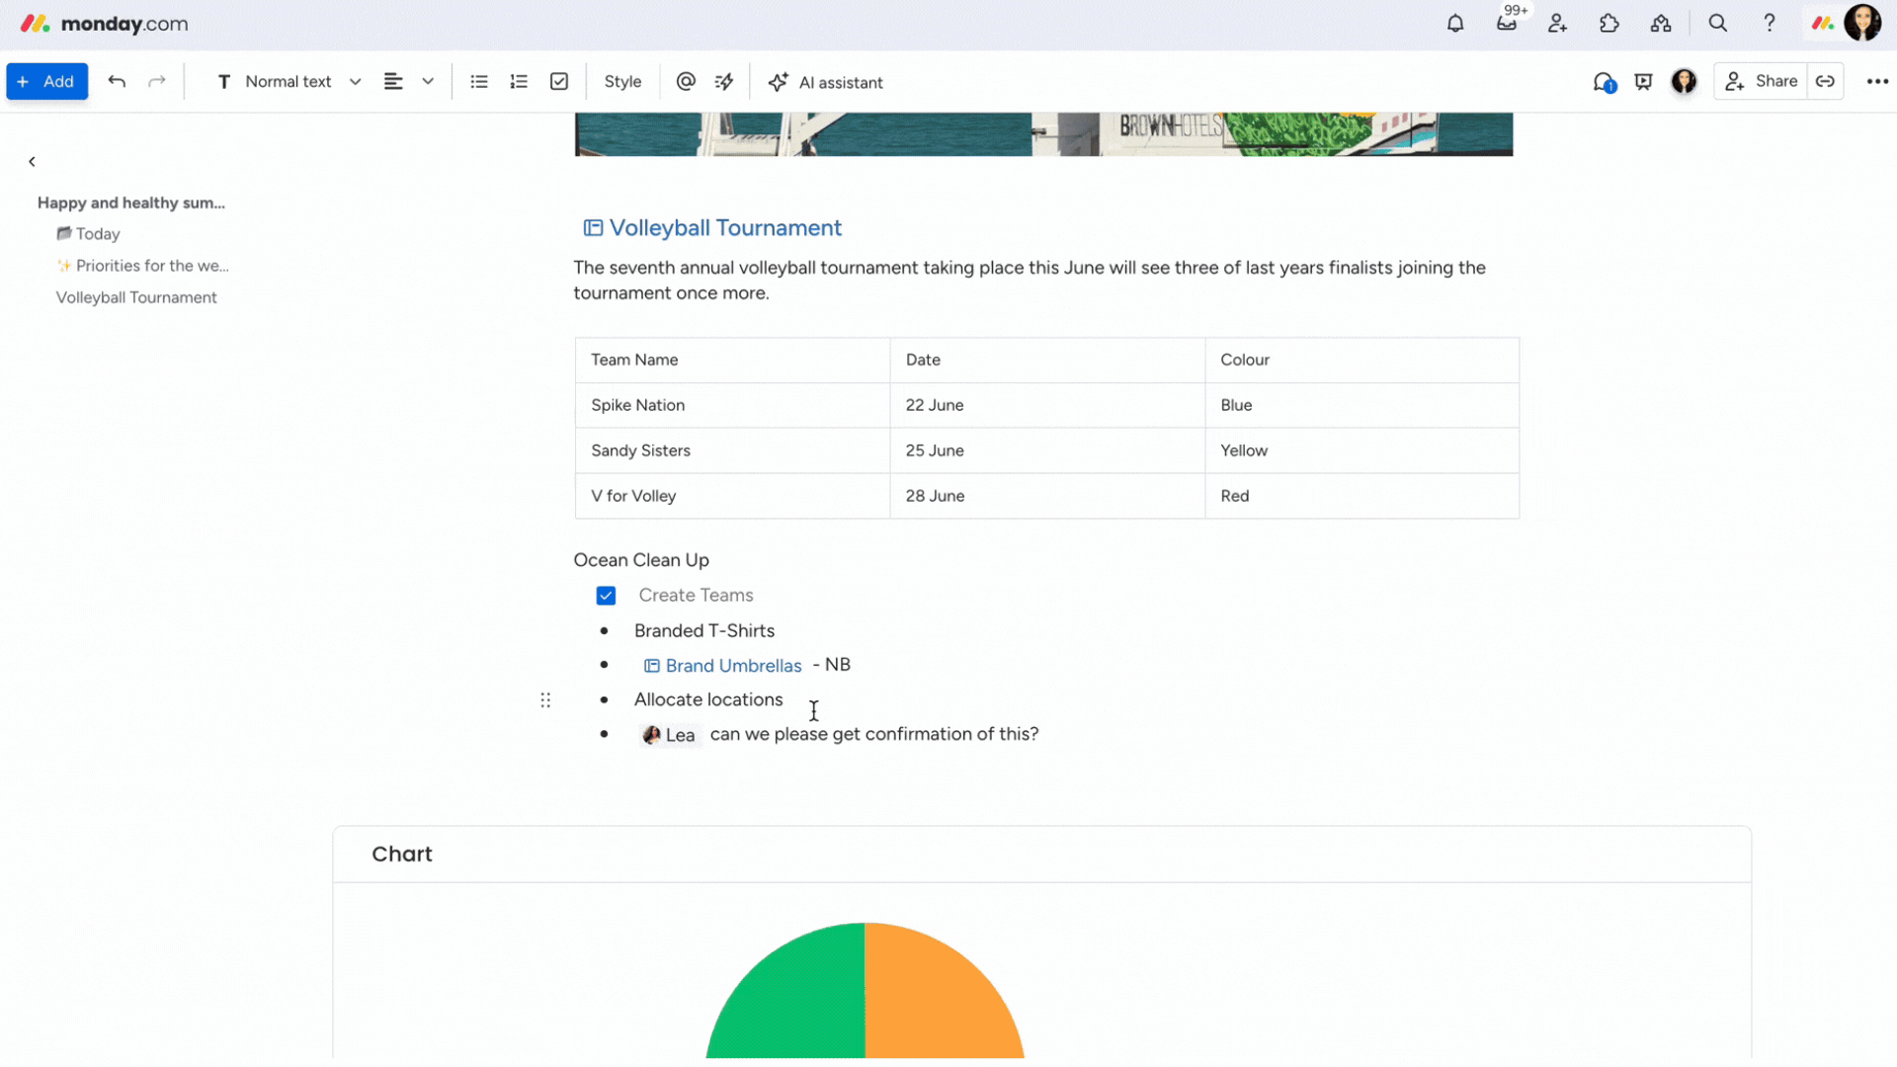
Task: Open the Normal text style dropdown
Action: coord(289,82)
